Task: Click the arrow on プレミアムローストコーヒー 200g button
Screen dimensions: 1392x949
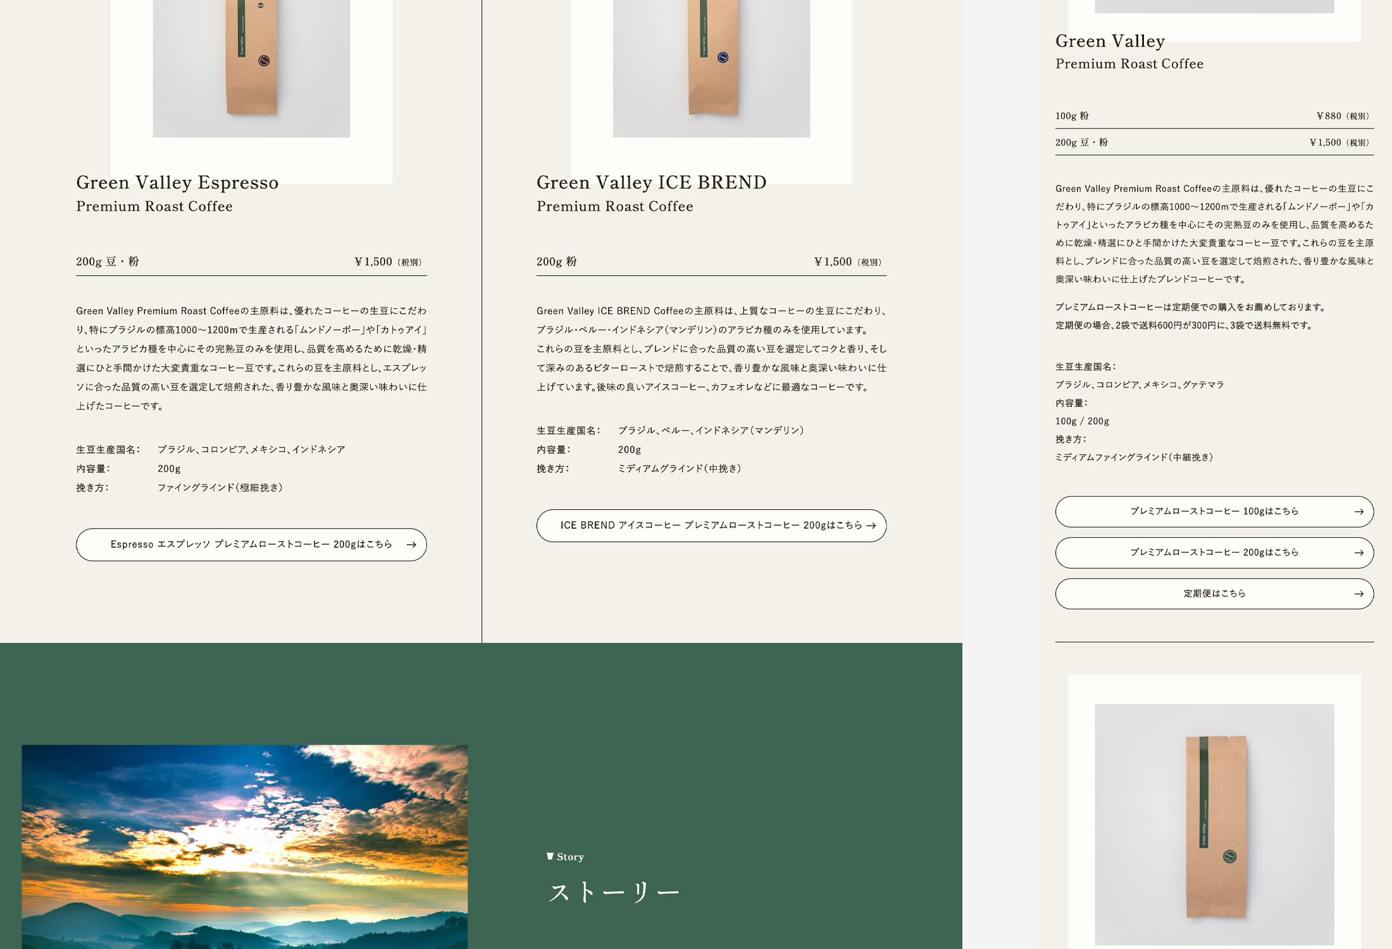Action: [1358, 553]
